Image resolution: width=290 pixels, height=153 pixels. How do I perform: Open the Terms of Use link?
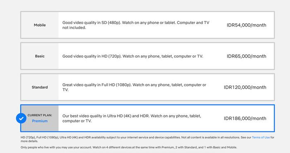pos(261,138)
